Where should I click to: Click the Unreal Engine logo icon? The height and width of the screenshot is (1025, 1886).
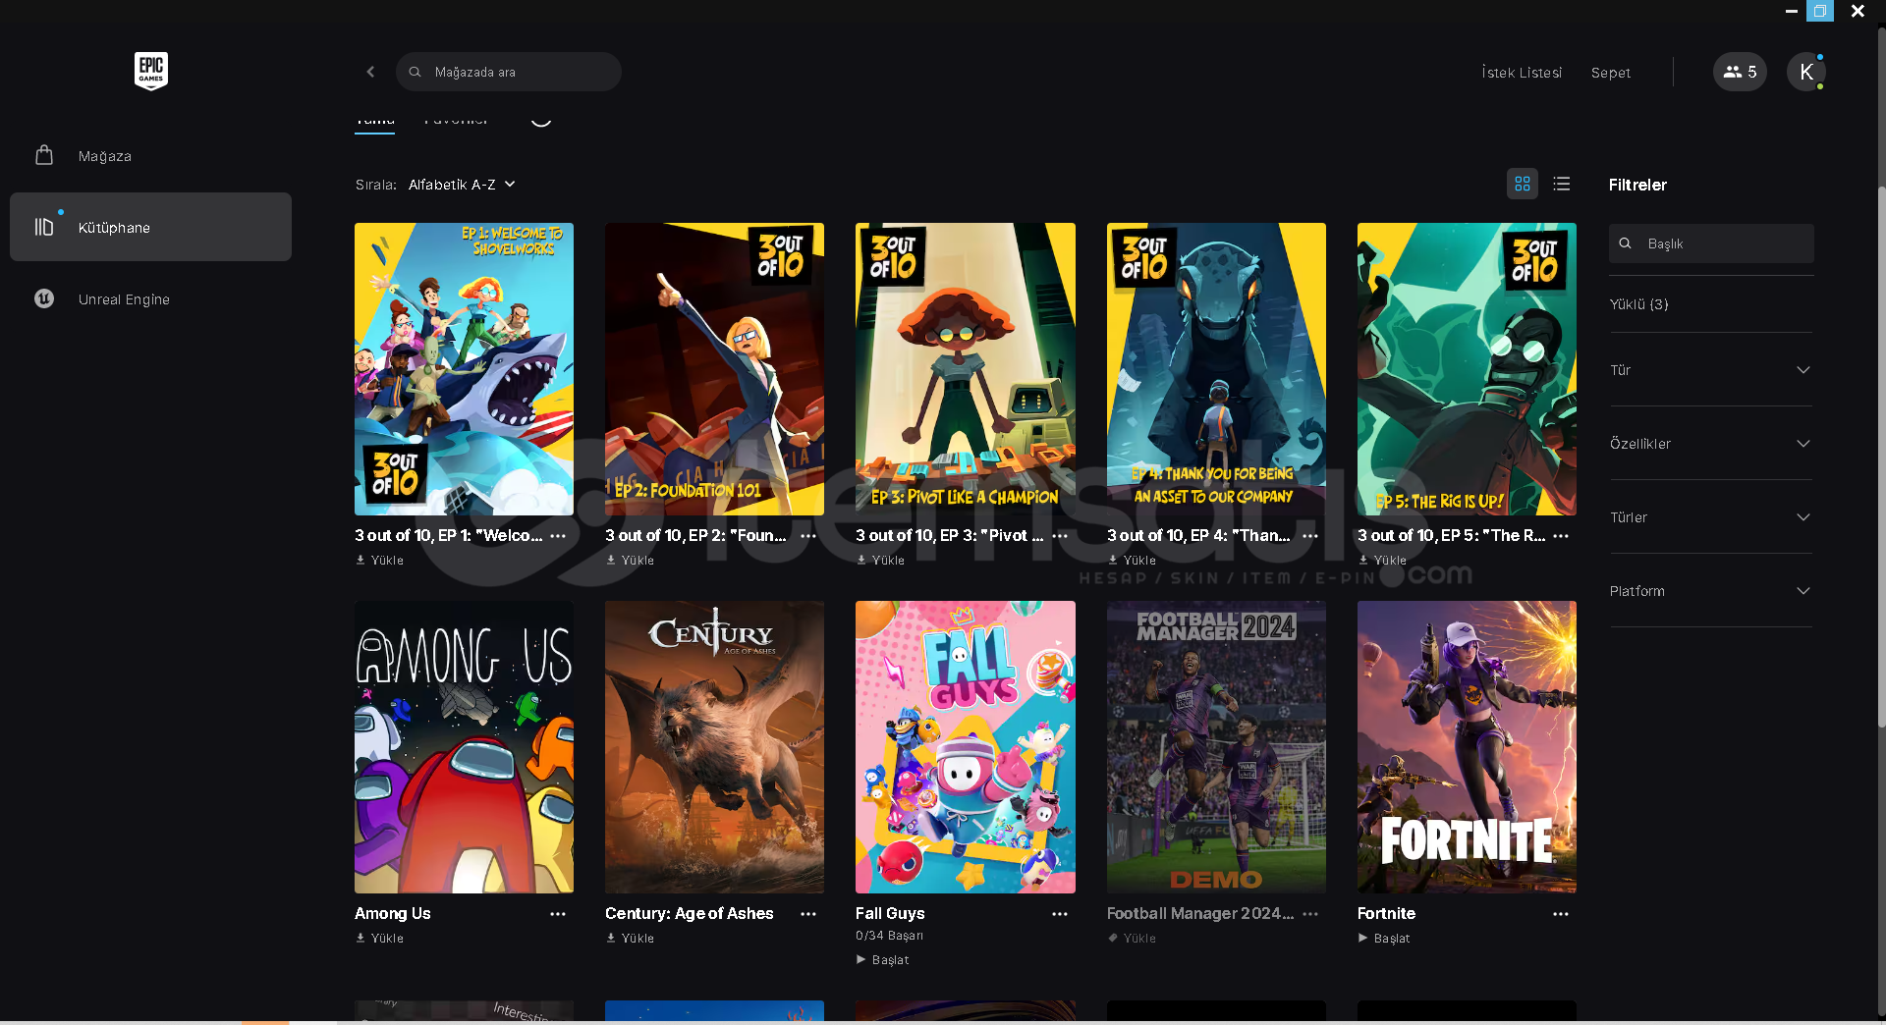click(x=44, y=298)
